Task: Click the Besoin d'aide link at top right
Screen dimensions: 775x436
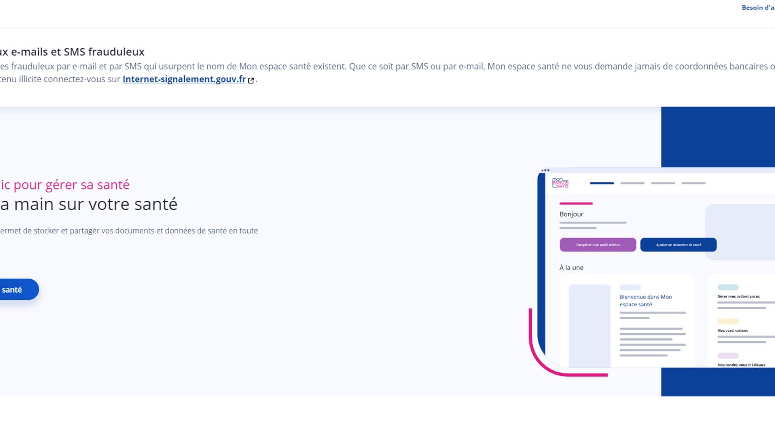Action: pyautogui.click(x=758, y=7)
